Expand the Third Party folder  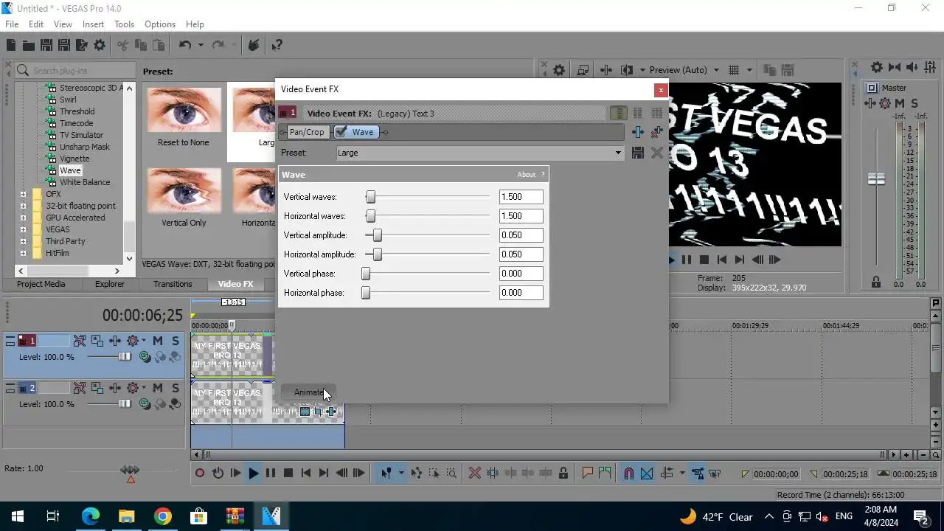tap(23, 241)
